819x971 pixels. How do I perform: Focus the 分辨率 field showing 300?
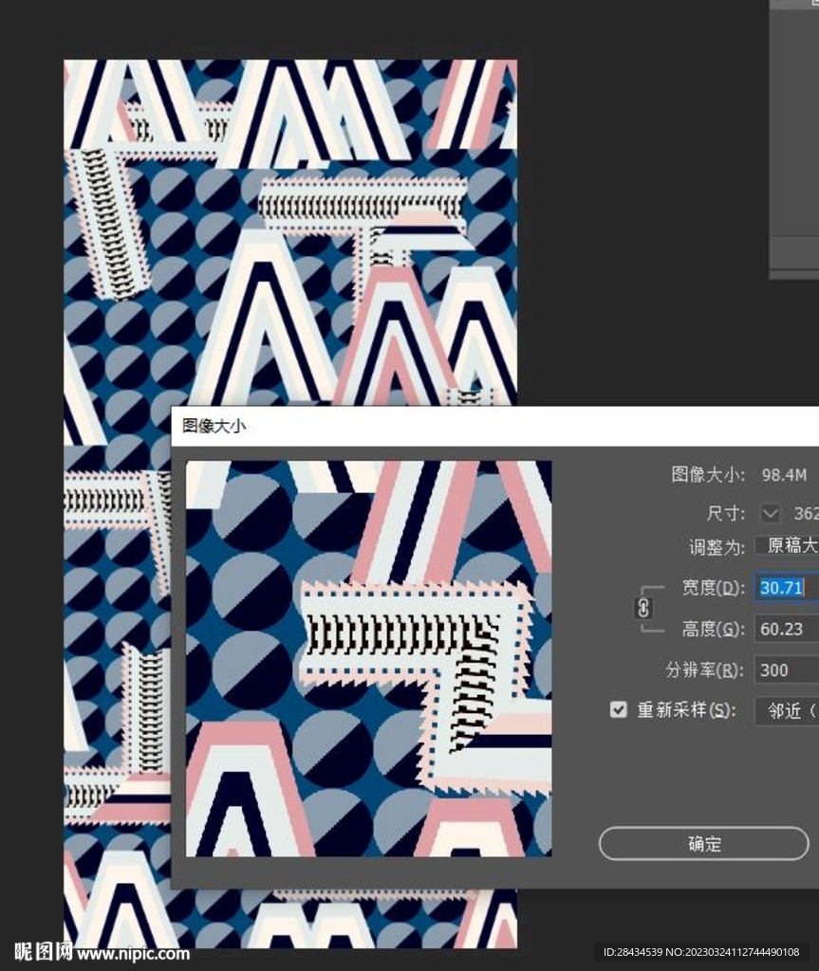[786, 669]
